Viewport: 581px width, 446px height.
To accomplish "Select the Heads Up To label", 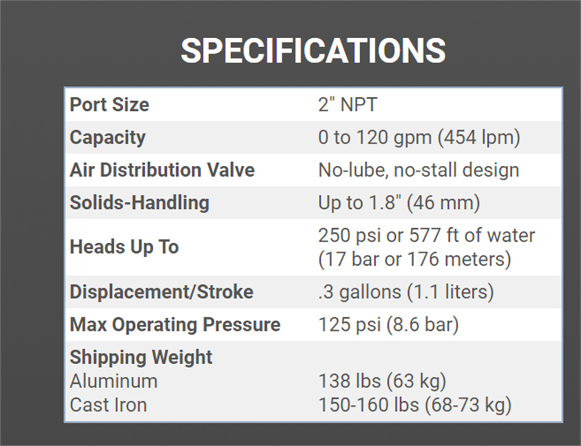I will pyautogui.click(x=124, y=247).
